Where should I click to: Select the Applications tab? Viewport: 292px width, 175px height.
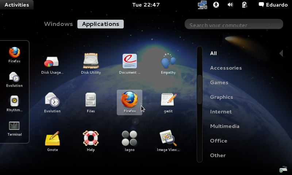(x=101, y=24)
